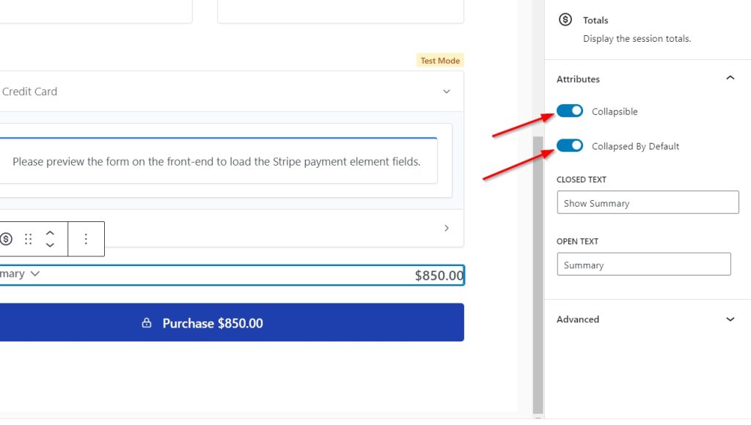Image resolution: width=751 pixels, height=425 pixels.
Task: Click the drag handle in block toolbar
Action: [29, 239]
